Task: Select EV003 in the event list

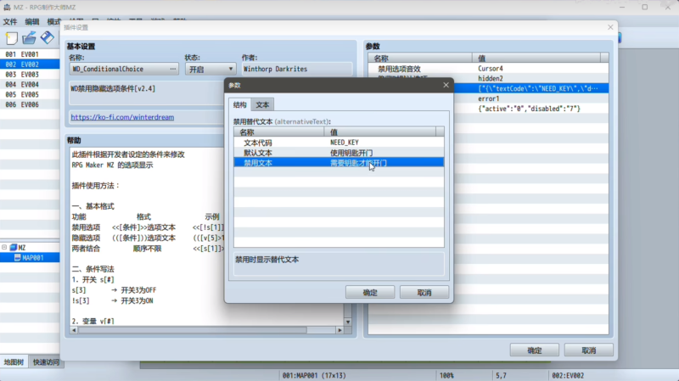Action: point(30,75)
